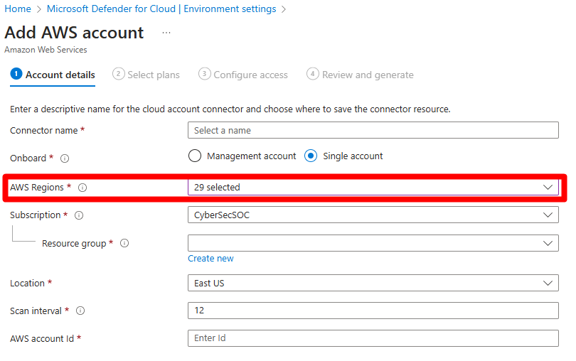Screen dimensions: 576x361
Task: Click Scan interval info icon
Action: pyautogui.click(x=80, y=311)
